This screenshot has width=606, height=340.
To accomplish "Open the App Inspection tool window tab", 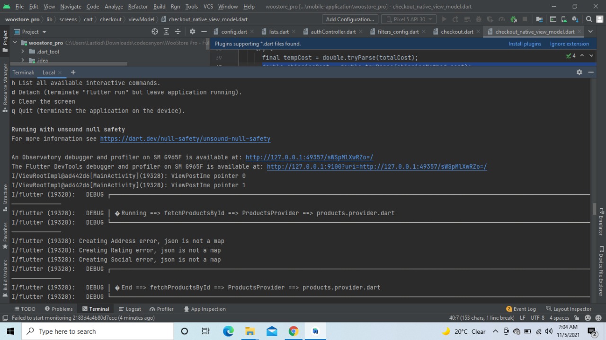I will point(204,309).
